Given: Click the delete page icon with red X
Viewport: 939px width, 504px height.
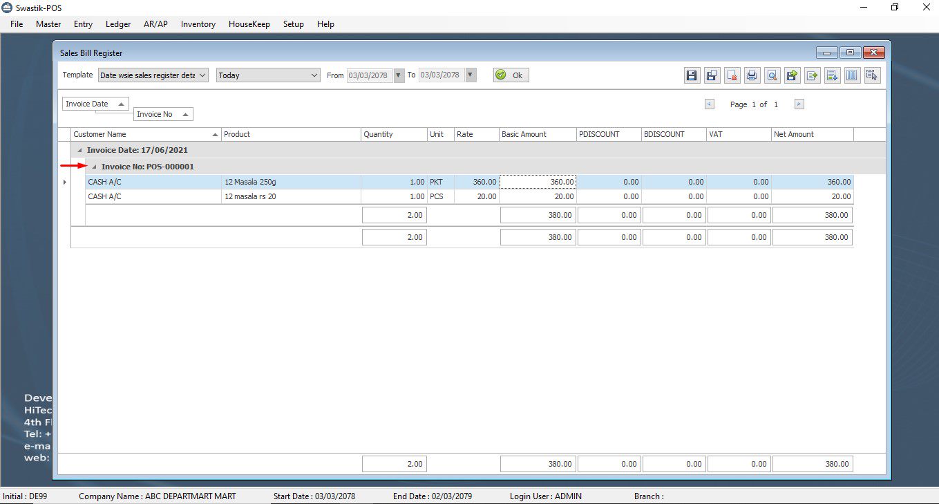Looking at the screenshot, I should click(732, 75).
